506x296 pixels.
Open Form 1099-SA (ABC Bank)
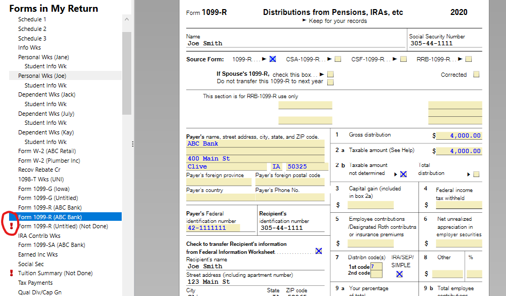52,245
